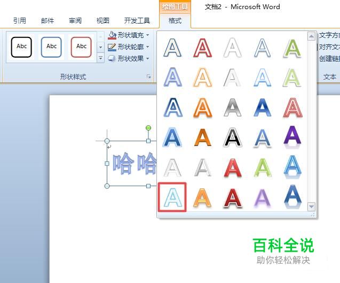Click the 创建链接 button
The height and width of the screenshot is (283, 340).
point(329,58)
